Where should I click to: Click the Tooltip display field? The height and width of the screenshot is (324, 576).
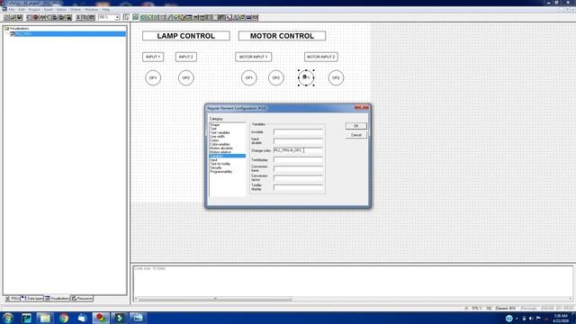(298, 187)
